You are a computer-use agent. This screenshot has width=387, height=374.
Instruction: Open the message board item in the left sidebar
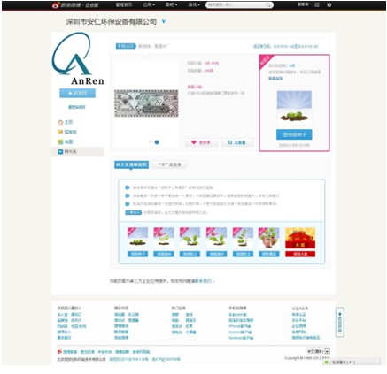click(x=67, y=132)
